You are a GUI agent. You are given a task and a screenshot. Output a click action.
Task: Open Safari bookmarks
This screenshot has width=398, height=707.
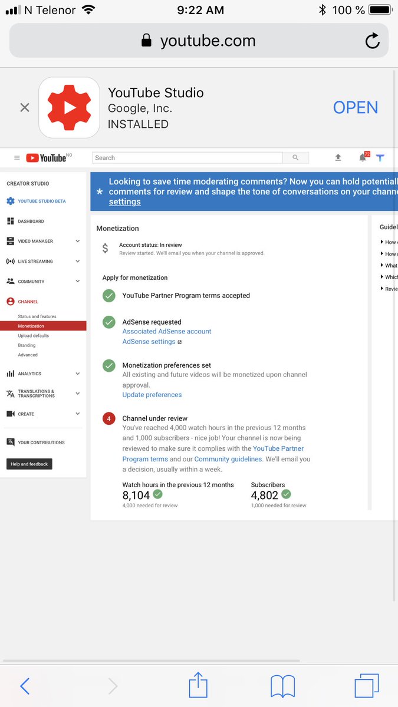pos(283,686)
